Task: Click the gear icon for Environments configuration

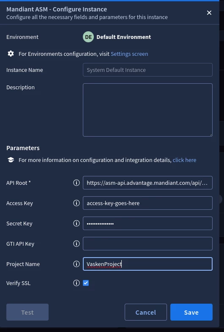Action: tap(11, 54)
